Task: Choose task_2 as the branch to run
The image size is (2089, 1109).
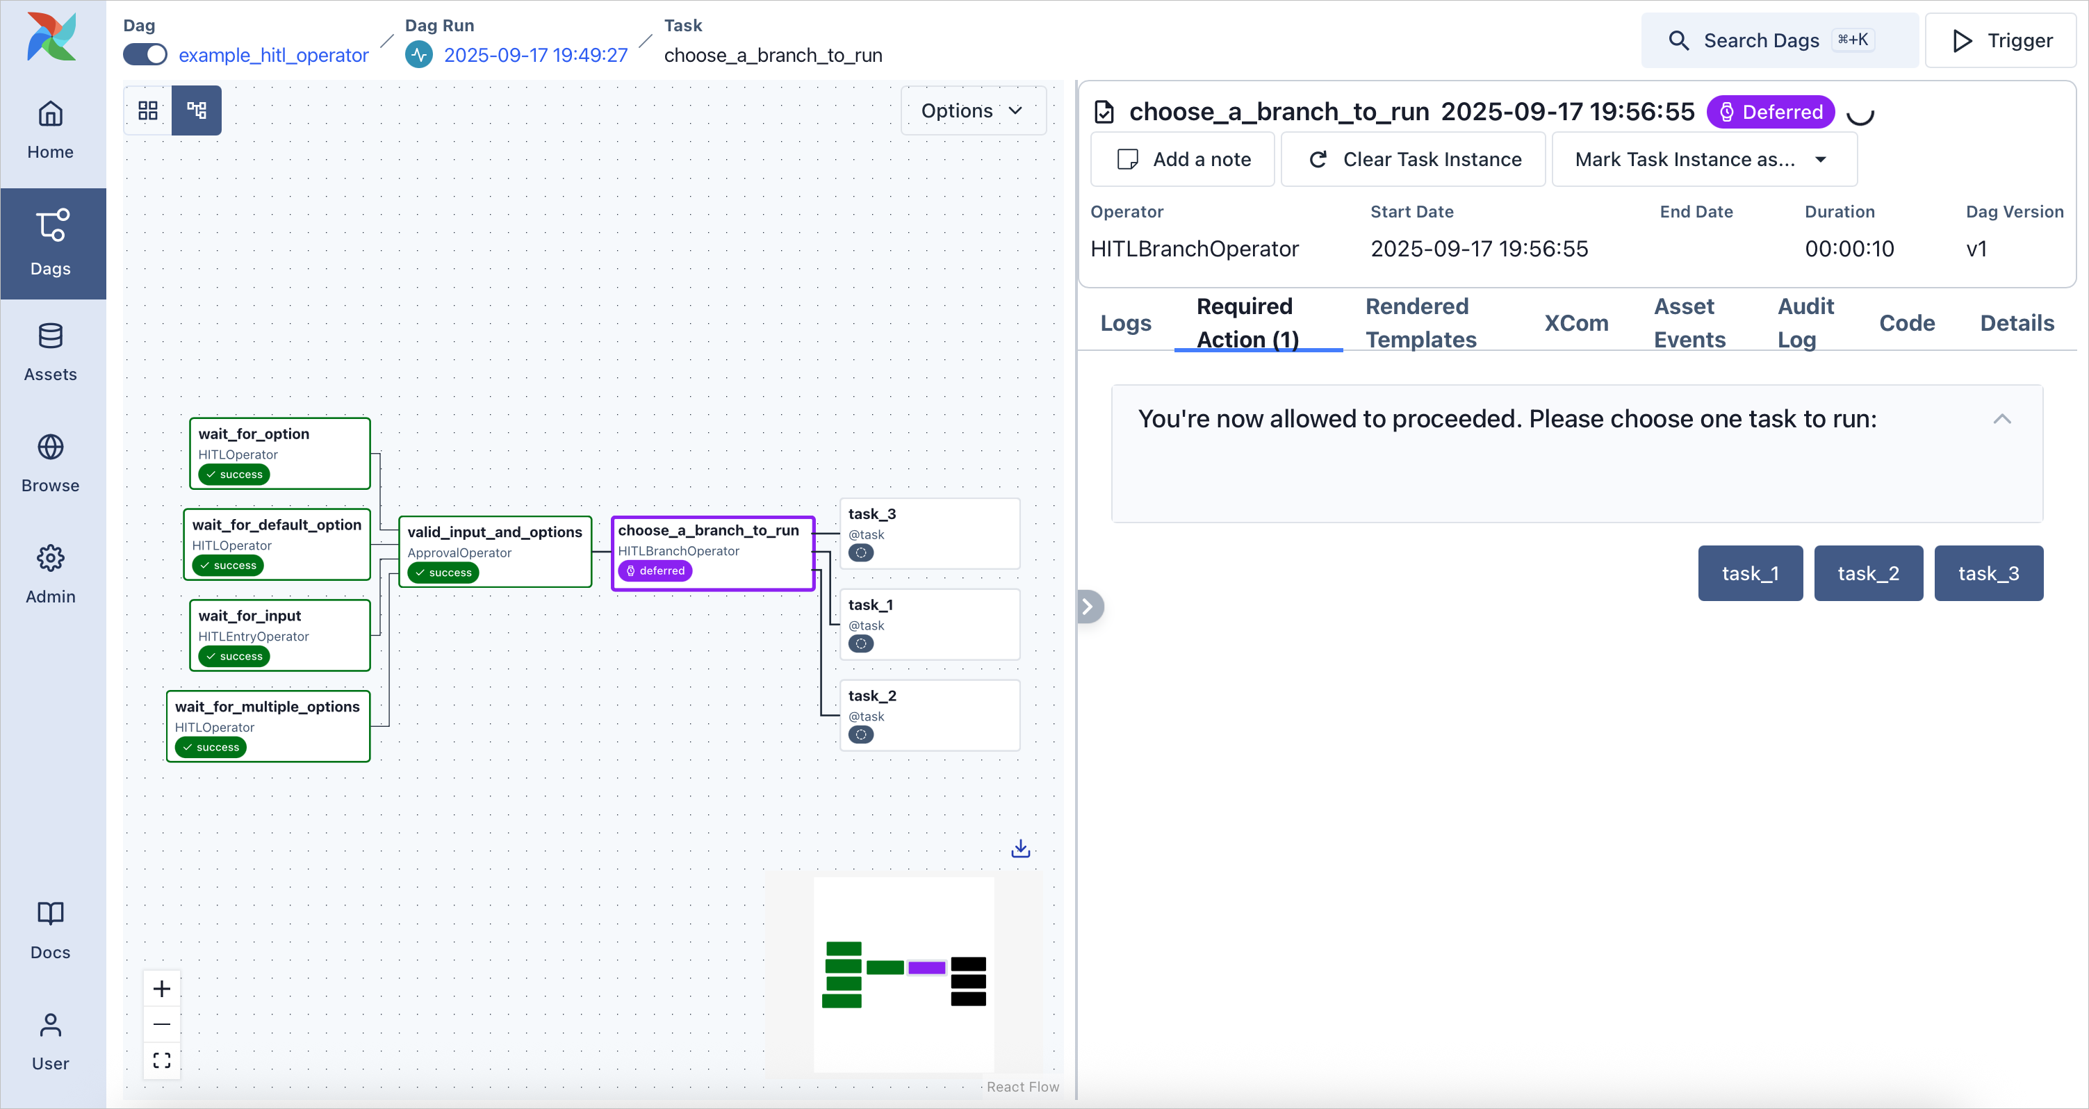Action: click(x=1869, y=573)
